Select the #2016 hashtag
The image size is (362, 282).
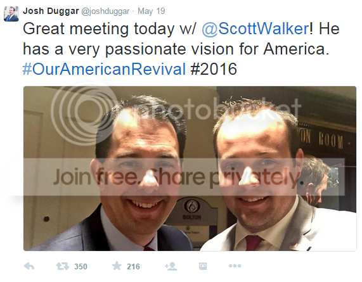214,69
